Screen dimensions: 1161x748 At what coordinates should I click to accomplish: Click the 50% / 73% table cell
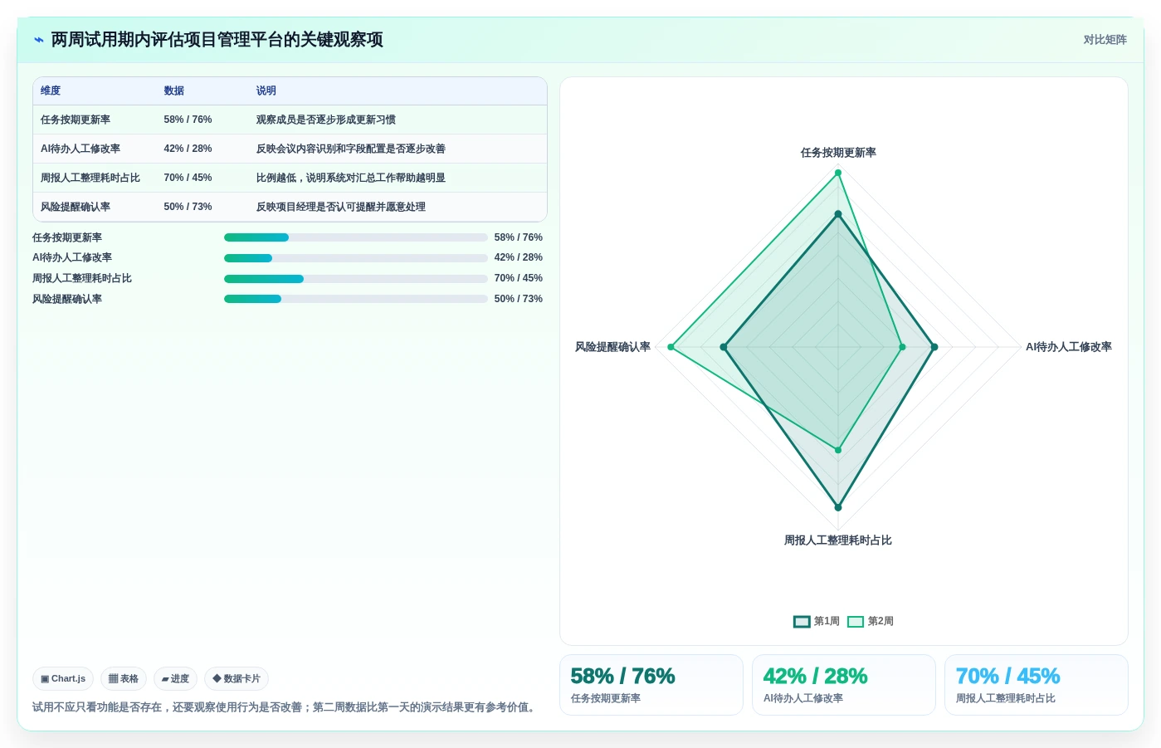(x=188, y=208)
